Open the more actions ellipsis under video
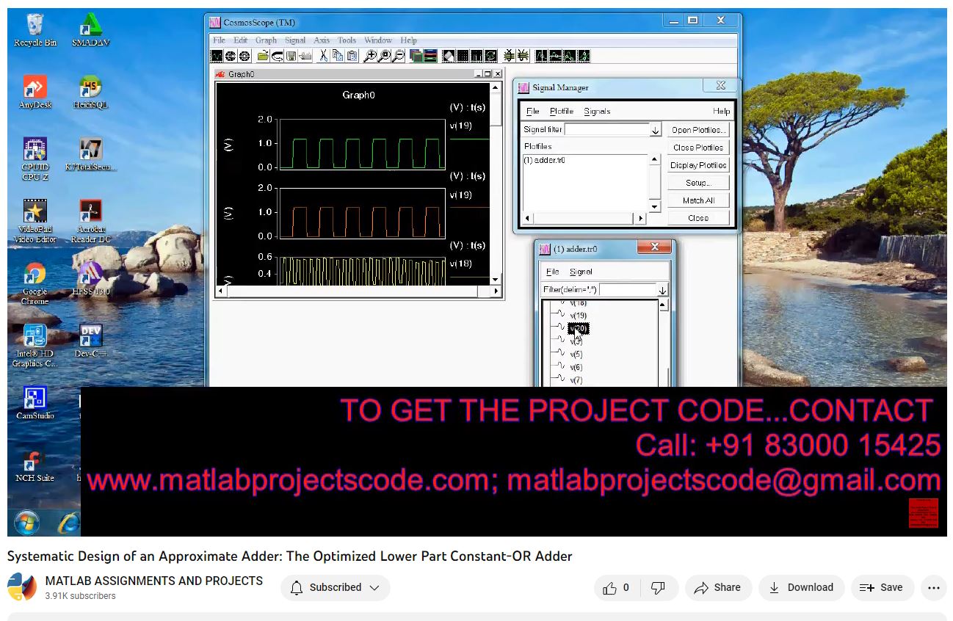953x621 pixels. [x=933, y=588]
